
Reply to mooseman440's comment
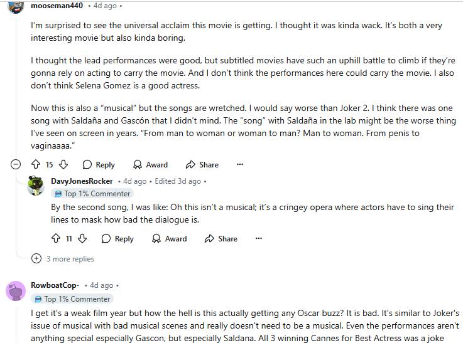pyautogui.click(x=99, y=164)
